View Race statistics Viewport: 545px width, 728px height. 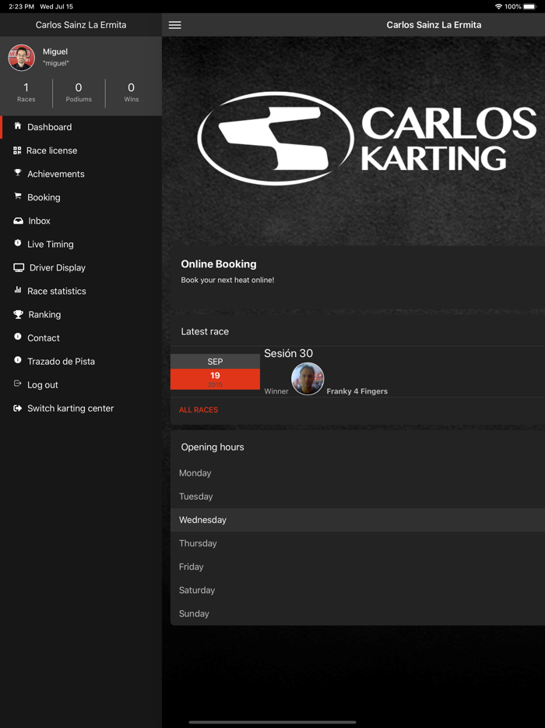(x=57, y=291)
